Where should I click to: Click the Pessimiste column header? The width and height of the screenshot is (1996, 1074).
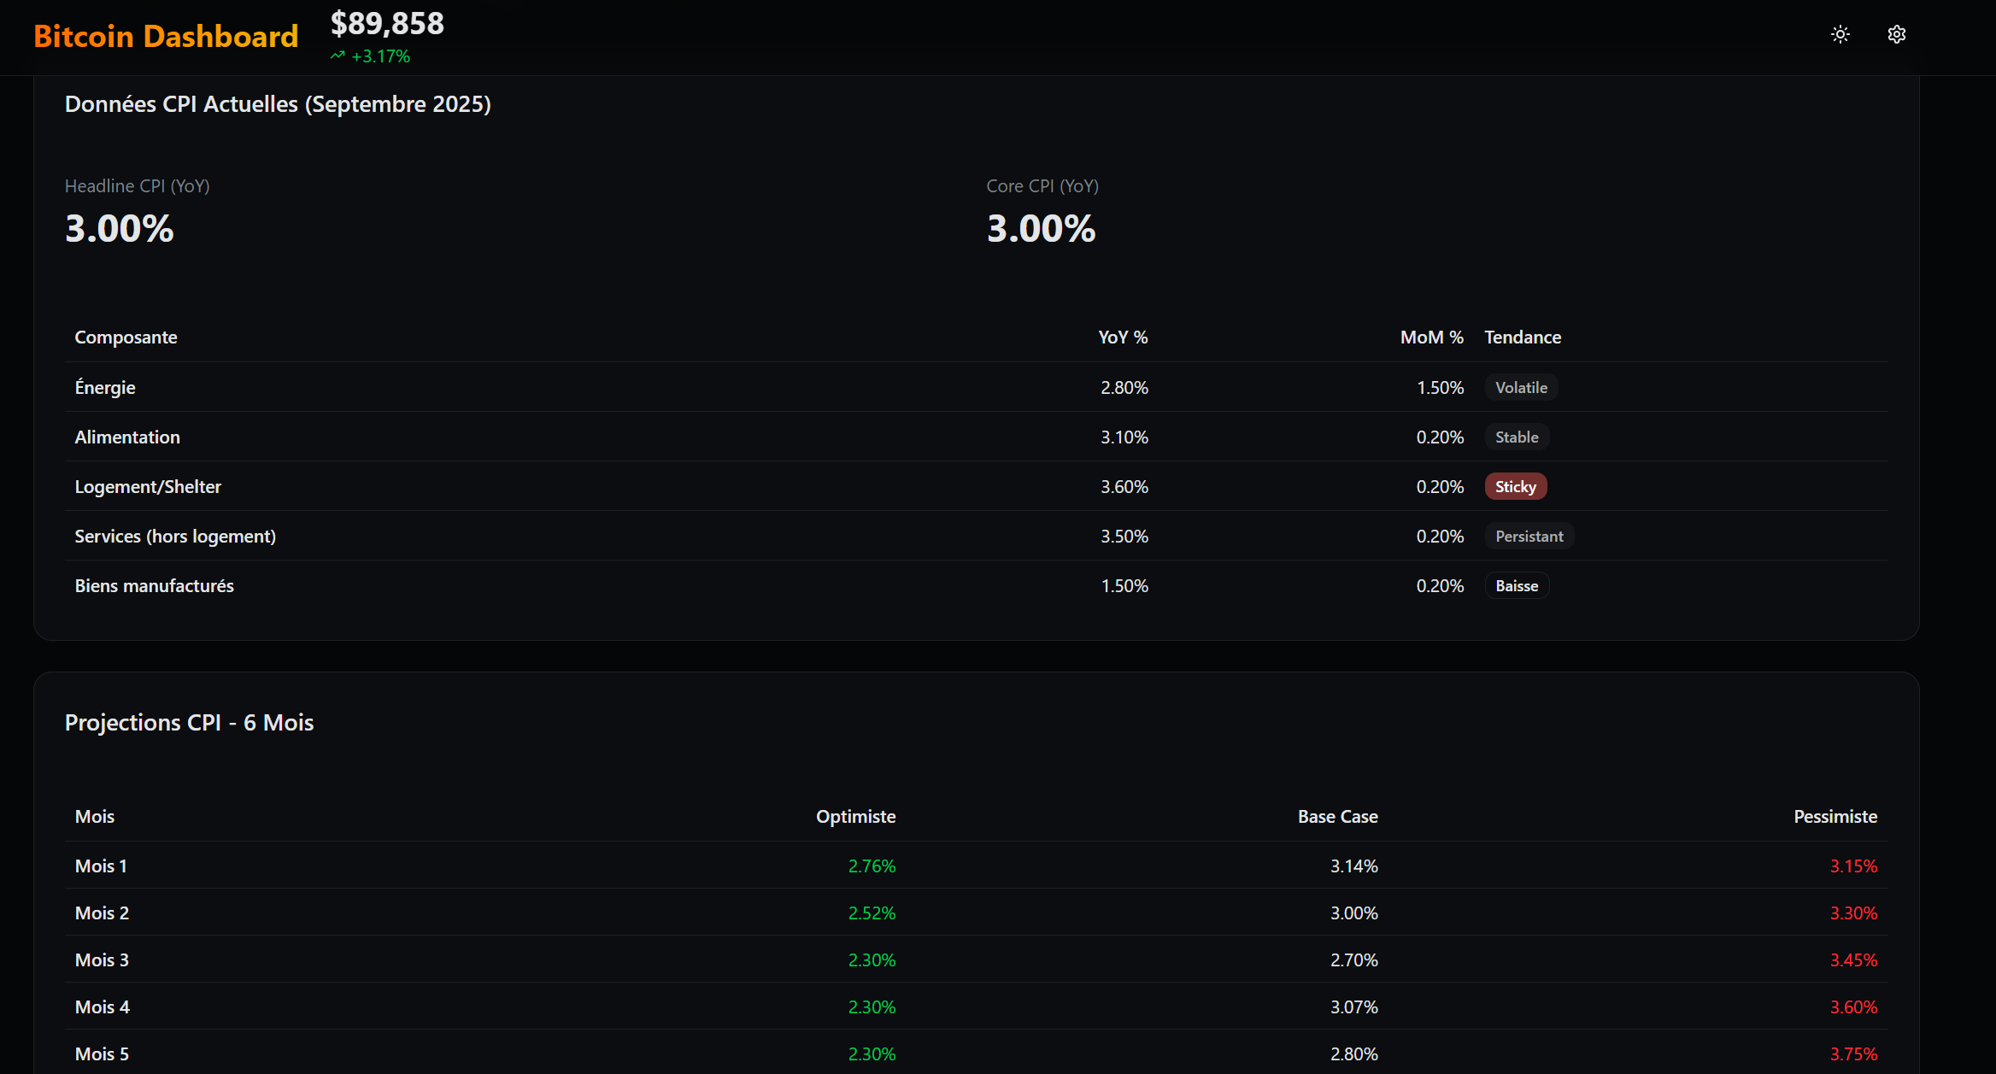click(1835, 816)
